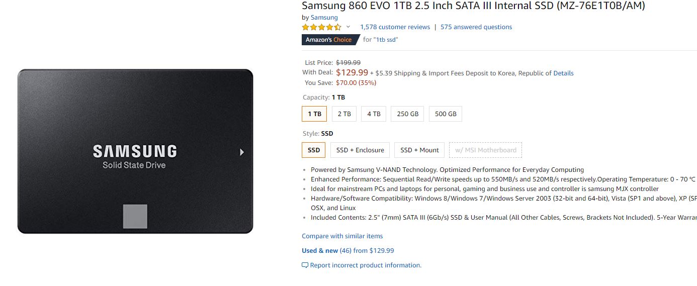Click the Amazon's Choice badge
Viewport: 697px width, 286px height.
click(329, 40)
